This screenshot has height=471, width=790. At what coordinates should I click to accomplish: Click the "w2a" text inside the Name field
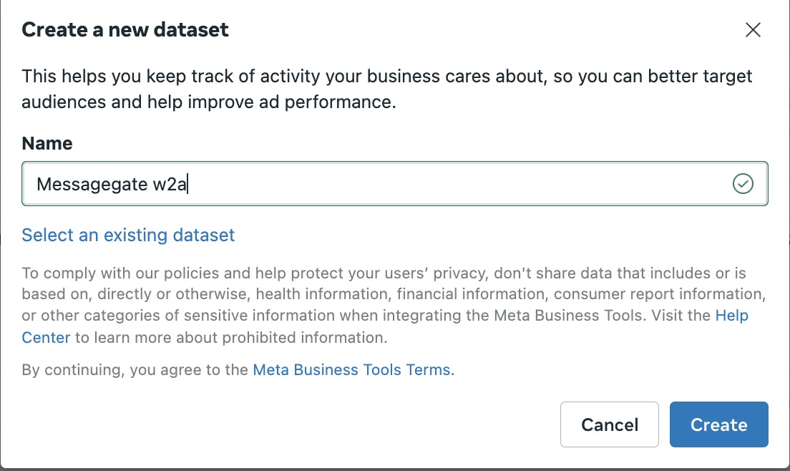click(x=170, y=185)
